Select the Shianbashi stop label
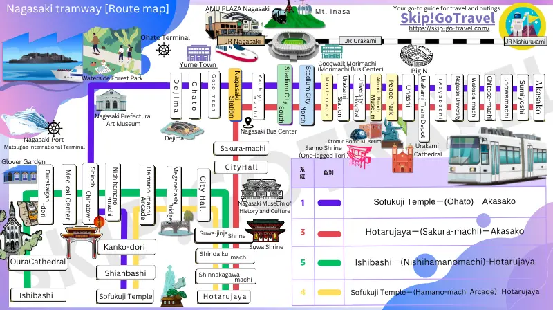This screenshot has height=310, width=553. click(x=125, y=273)
